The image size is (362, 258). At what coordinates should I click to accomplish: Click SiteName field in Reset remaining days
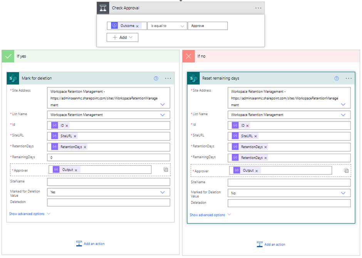click(x=289, y=183)
